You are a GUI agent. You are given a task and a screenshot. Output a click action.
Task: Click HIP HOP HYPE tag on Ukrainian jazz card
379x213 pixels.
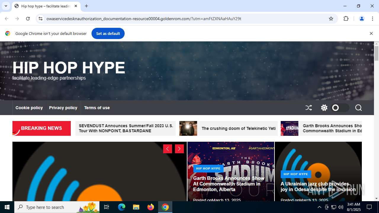click(x=296, y=174)
